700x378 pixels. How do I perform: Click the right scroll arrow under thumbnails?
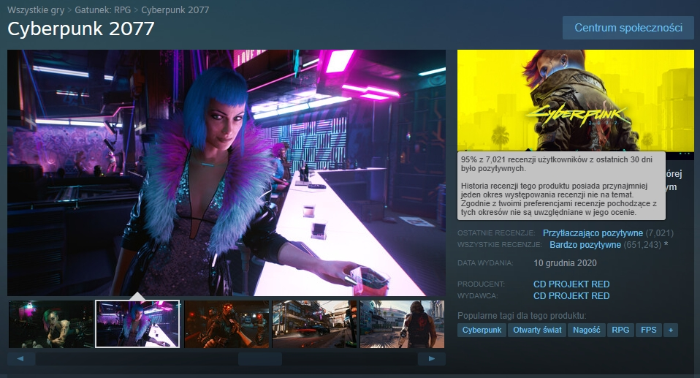pos(431,358)
